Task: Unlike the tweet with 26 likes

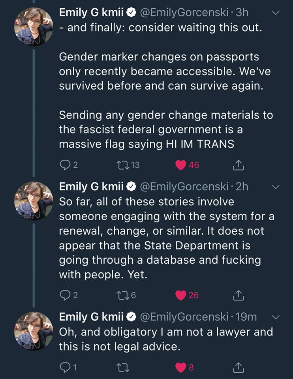Action: (x=180, y=295)
